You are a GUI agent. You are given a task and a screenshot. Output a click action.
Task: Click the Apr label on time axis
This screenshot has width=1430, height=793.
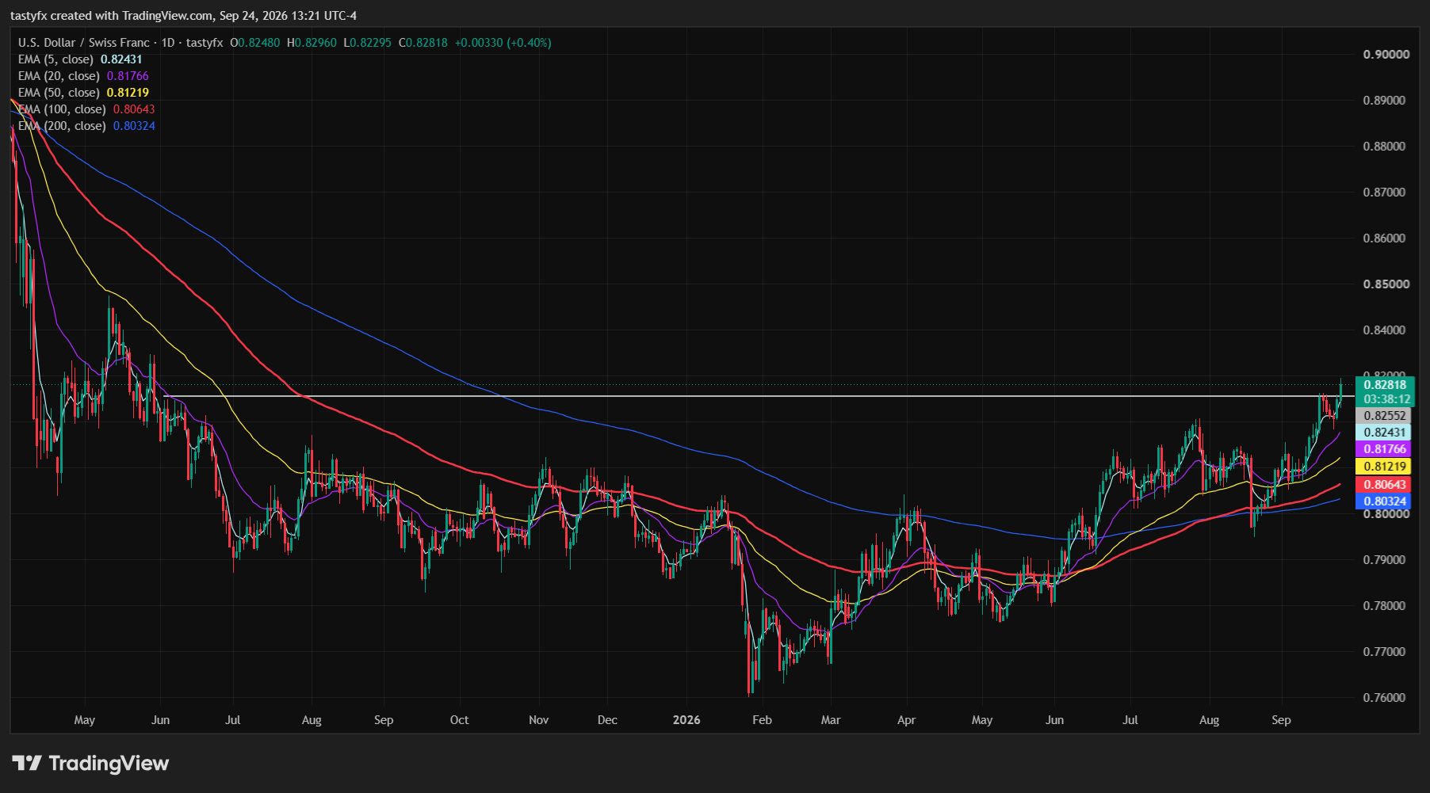pyautogui.click(x=906, y=720)
